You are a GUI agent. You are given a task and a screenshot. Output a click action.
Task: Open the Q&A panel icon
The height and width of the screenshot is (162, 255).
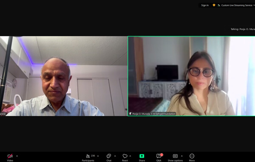point(159,156)
